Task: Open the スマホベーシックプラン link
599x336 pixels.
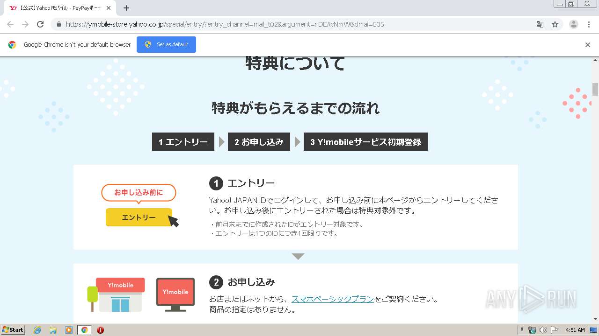Action: click(333, 299)
